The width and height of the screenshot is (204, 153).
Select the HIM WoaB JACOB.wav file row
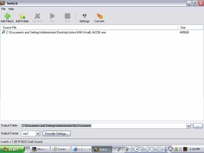pos(102,32)
